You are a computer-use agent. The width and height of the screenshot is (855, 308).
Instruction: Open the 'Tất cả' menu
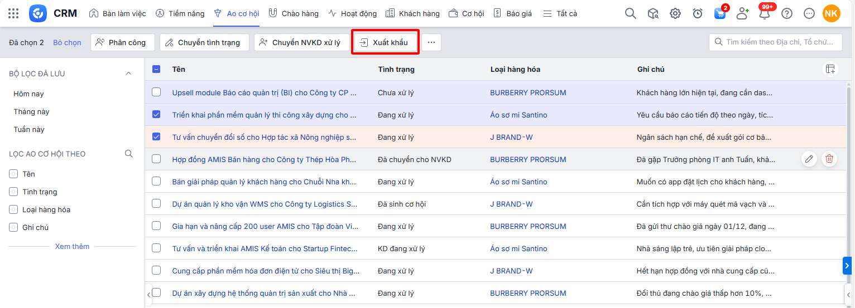pyautogui.click(x=560, y=13)
